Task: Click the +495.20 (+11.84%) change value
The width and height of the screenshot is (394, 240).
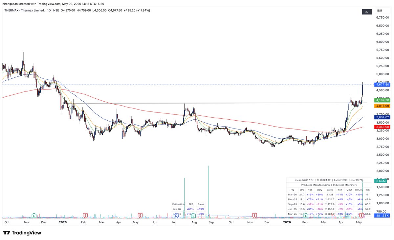Action: point(136,10)
